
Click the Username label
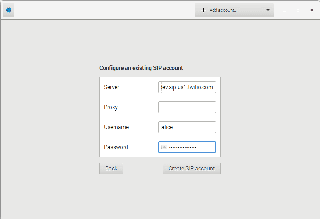point(116,127)
